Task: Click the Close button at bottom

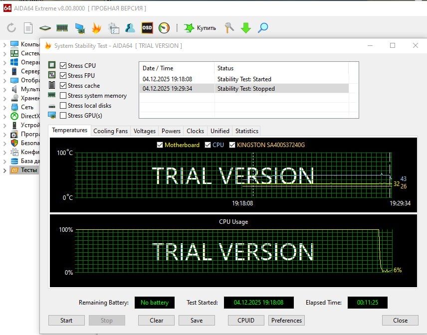Action: 400,321
